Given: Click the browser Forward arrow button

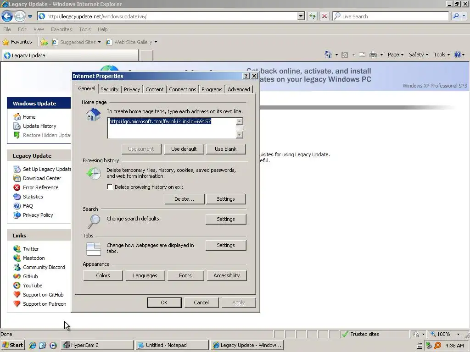Looking at the screenshot, I should coord(20,16).
